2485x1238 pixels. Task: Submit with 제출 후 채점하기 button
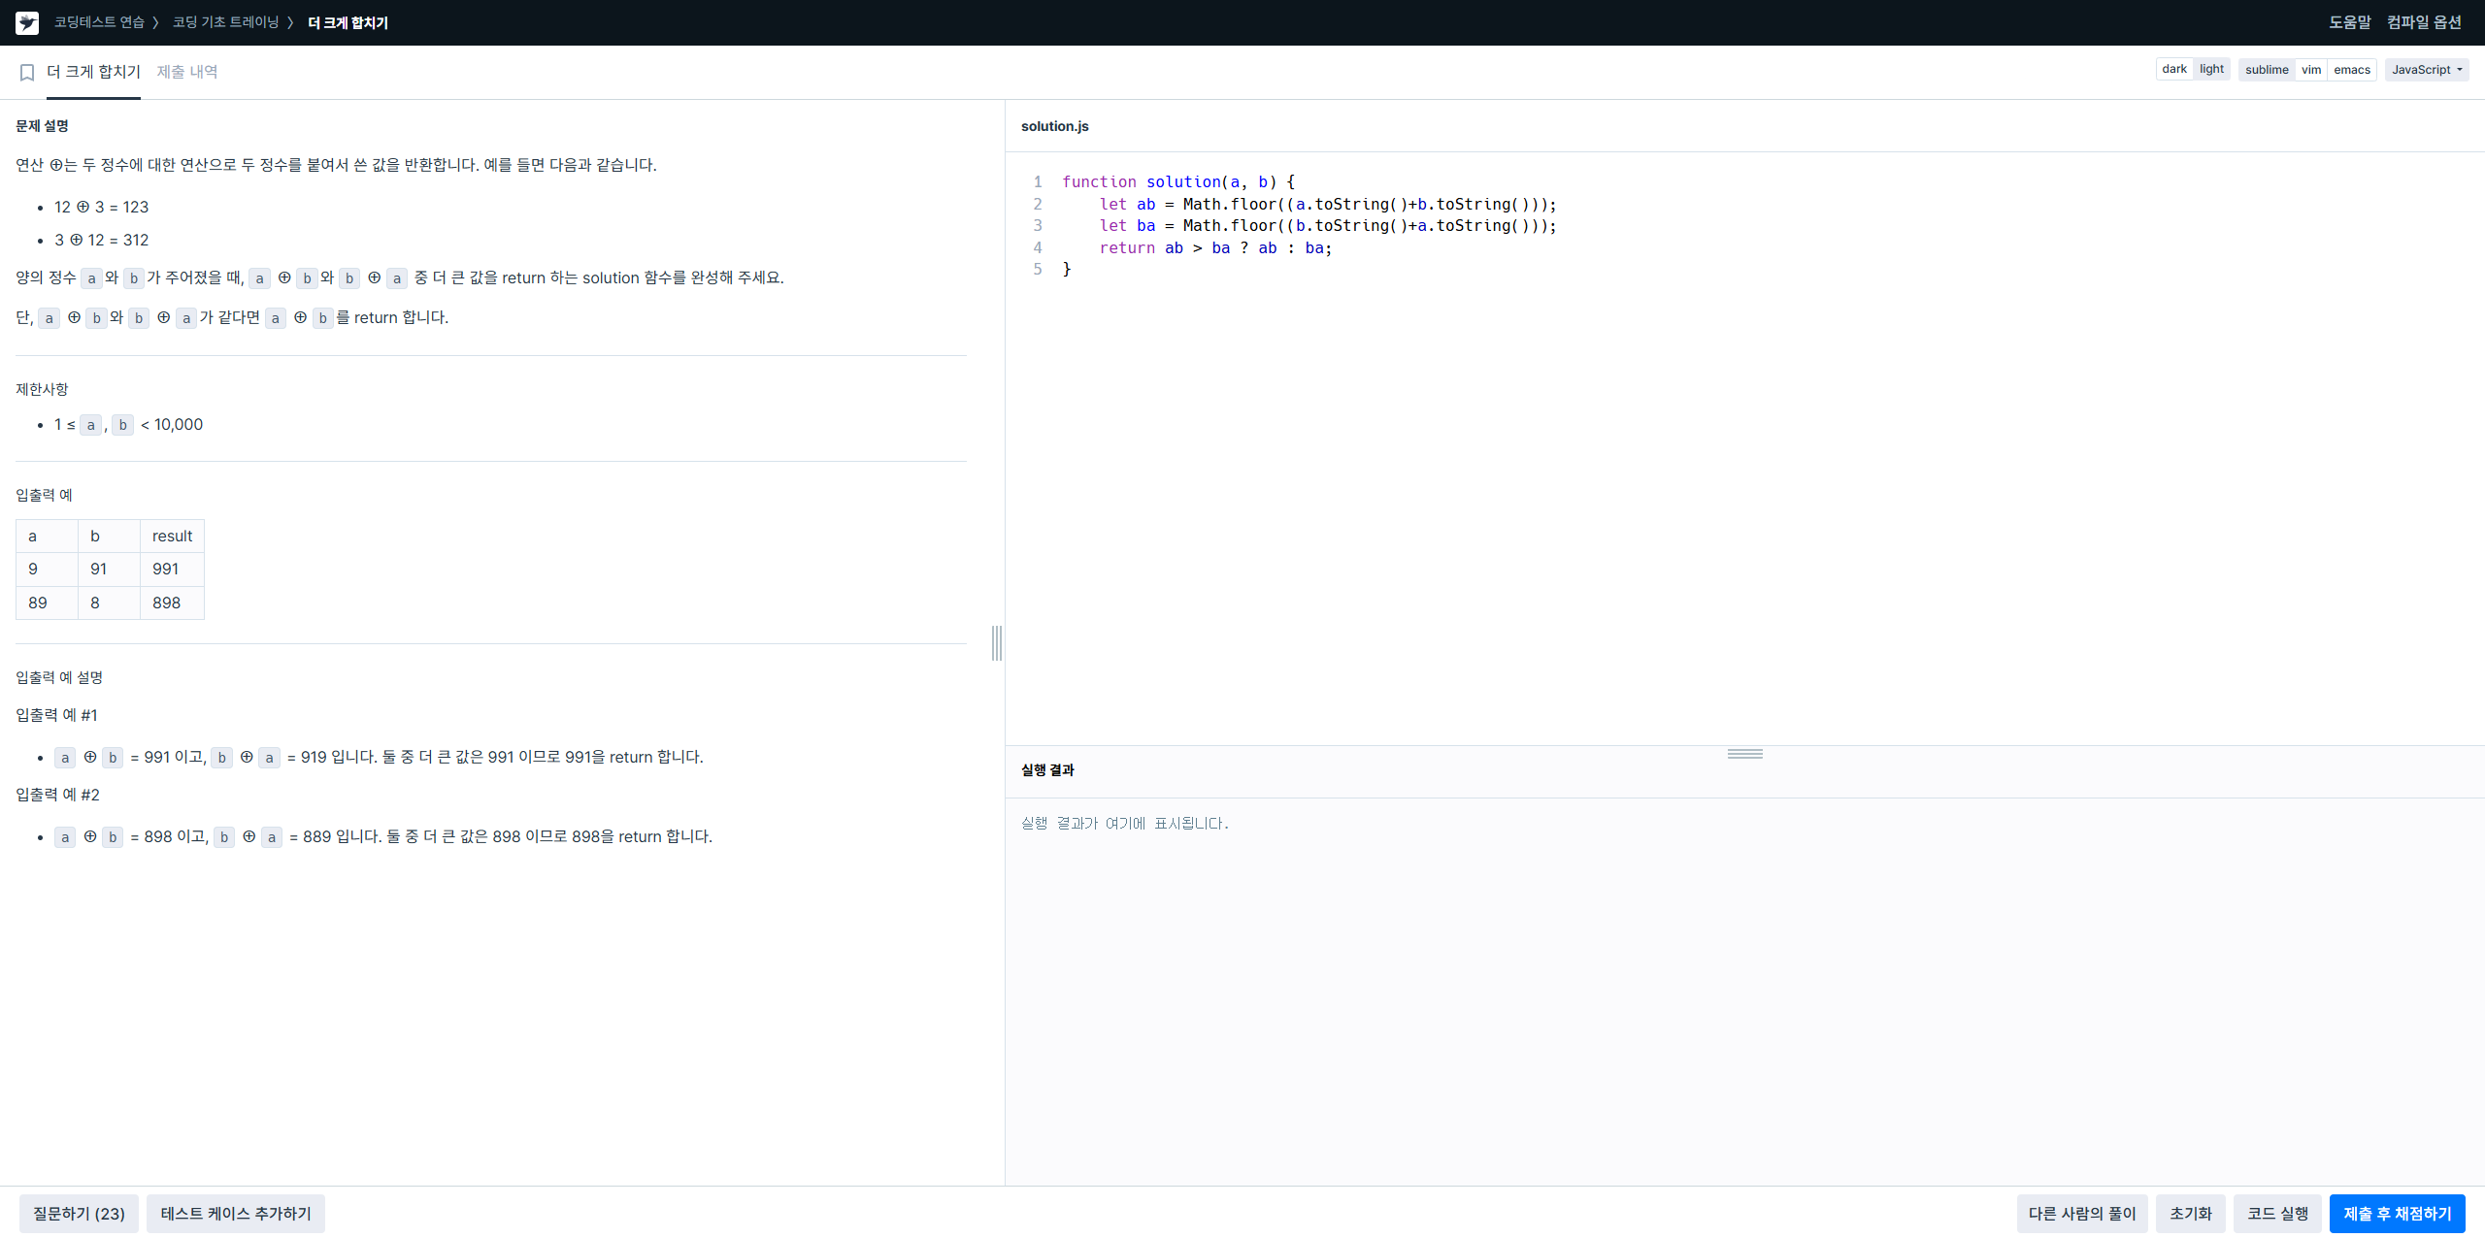2398,1214
